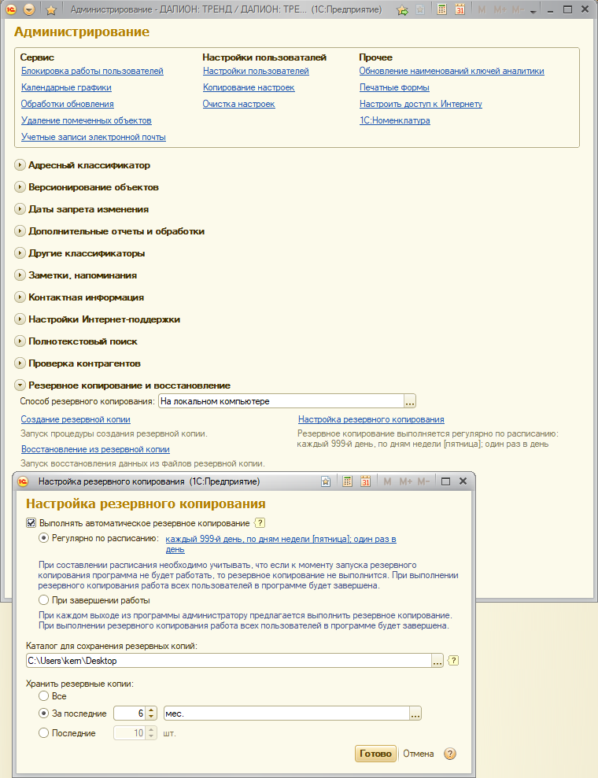Click the M+ memory button in main window
The width and height of the screenshot is (598, 778).
pos(499,9)
